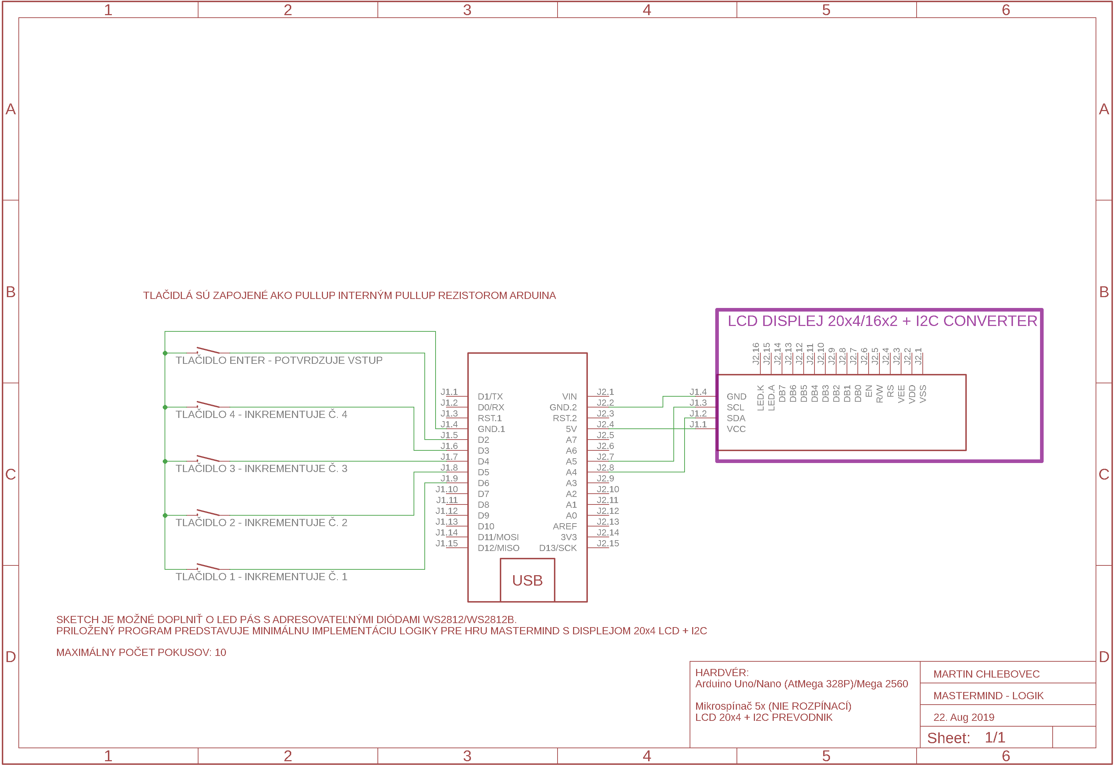Click the LCD module pin label 'GND'
The image size is (1114, 767).
(x=736, y=396)
